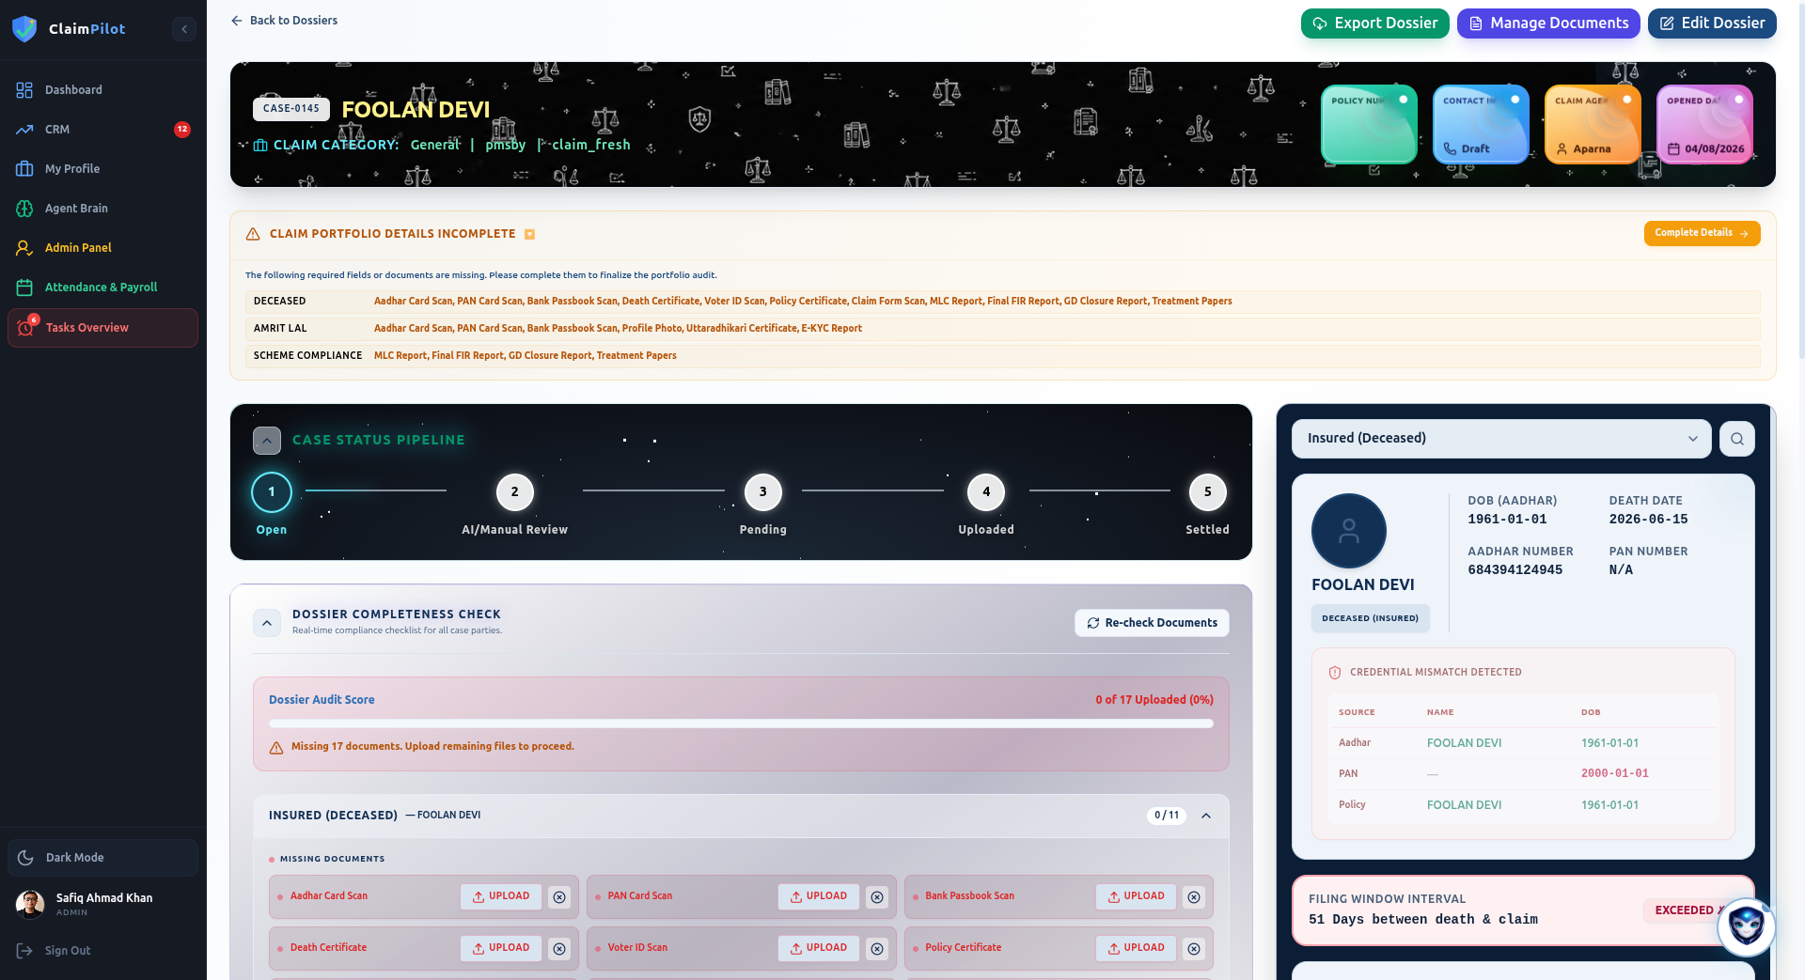Select pipeline step 3 Pending
The height and width of the screenshot is (980, 1805).
762,492
